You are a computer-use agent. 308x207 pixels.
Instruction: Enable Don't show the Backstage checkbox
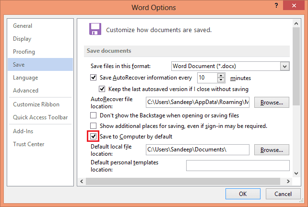pyautogui.click(x=93, y=115)
